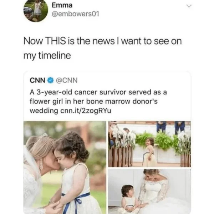The width and height of the screenshot is (214, 214).
Task: Visit the @embowers01 handle
Action: point(75,14)
